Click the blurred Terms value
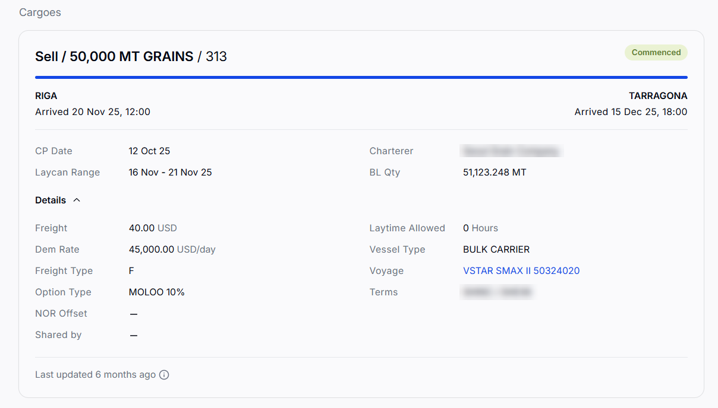 [496, 292]
